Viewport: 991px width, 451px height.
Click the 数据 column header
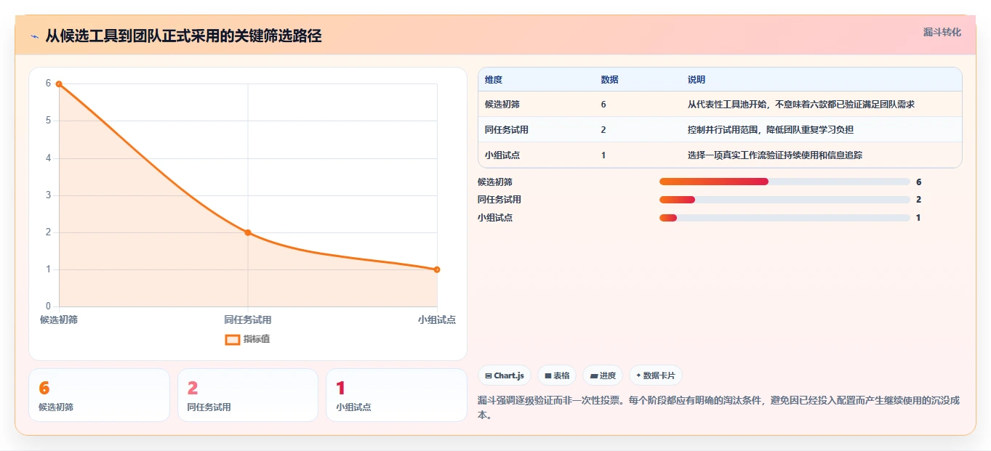click(610, 80)
